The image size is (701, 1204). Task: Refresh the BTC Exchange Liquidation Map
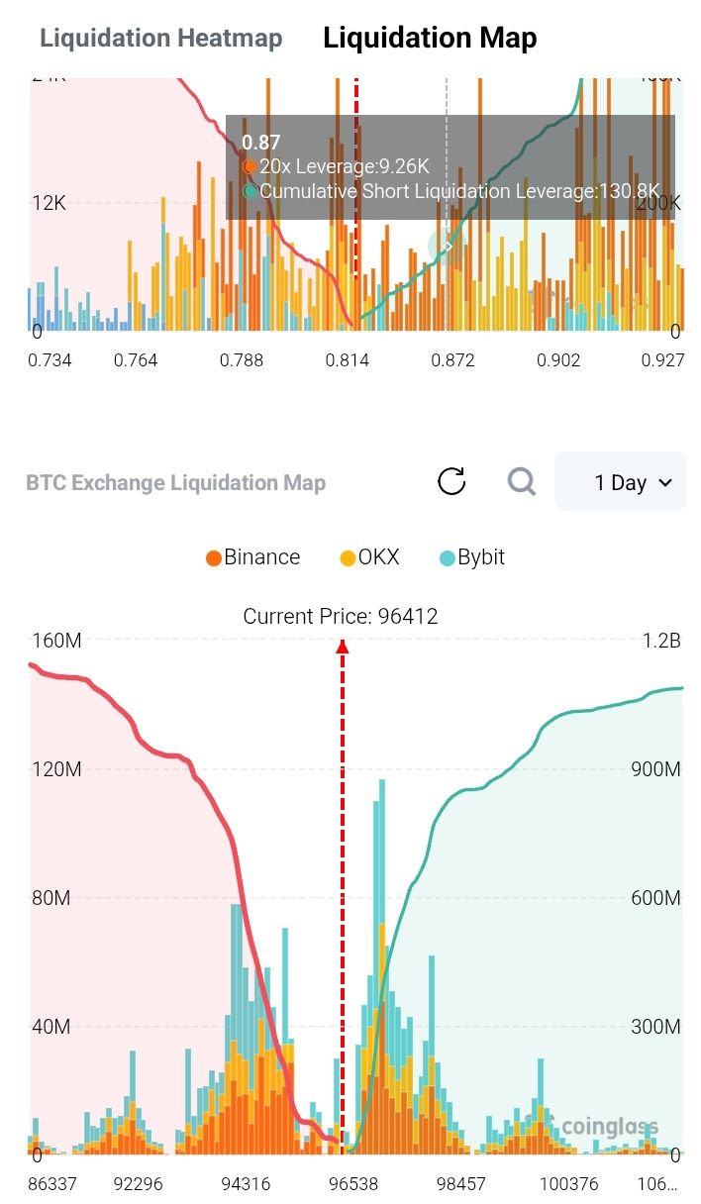point(451,482)
